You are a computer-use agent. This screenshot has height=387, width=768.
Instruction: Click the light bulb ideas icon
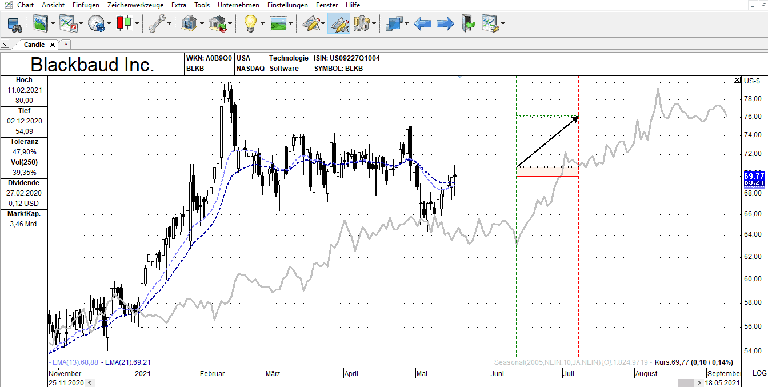coord(250,24)
